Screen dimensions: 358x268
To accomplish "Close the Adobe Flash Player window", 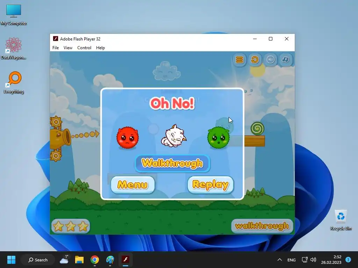I will (x=287, y=39).
